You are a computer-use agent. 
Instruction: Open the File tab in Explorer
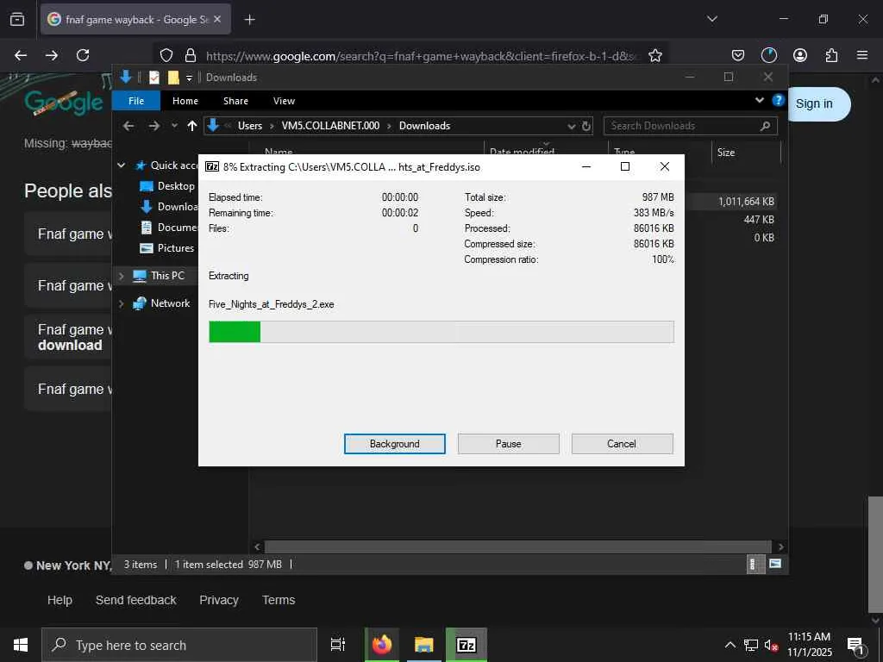(135, 101)
